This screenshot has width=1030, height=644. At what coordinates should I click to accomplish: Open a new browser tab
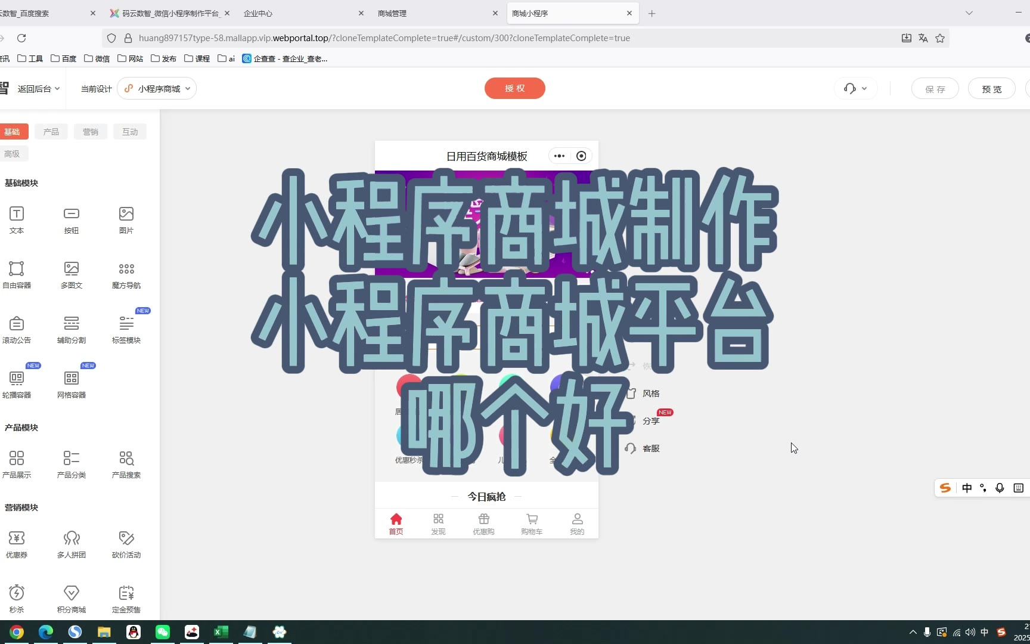[x=652, y=13]
